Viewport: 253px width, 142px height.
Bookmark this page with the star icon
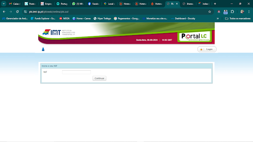210,11
